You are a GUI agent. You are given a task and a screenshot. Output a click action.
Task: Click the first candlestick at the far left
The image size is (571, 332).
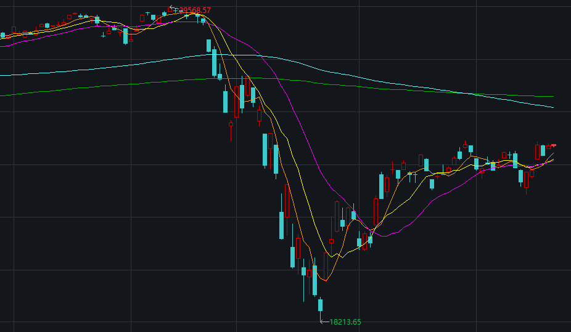point(2,36)
